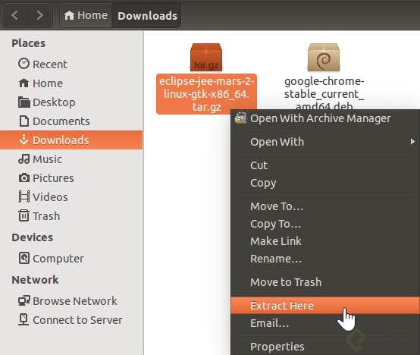Screen dimensions: 420x355
Task: Click the Trash bin icon
Action: point(24,215)
